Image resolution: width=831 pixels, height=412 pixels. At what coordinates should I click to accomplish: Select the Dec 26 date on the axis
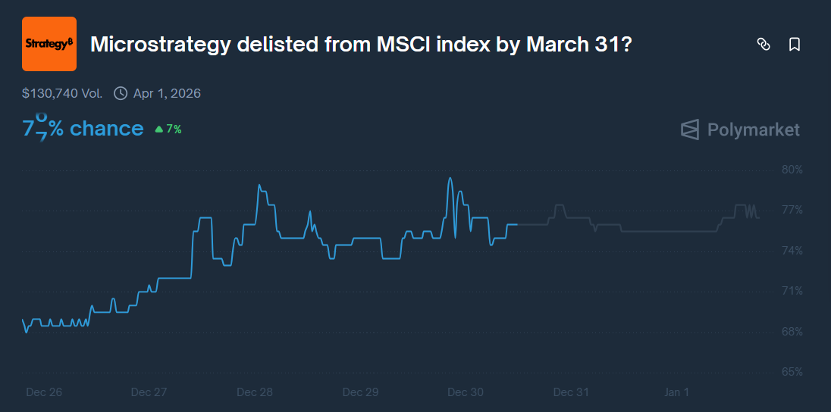[44, 392]
